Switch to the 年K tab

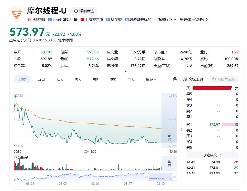(131, 79)
